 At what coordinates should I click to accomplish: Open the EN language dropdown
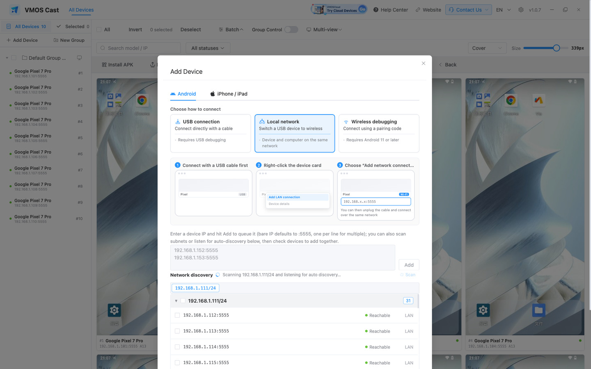[x=503, y=10]
